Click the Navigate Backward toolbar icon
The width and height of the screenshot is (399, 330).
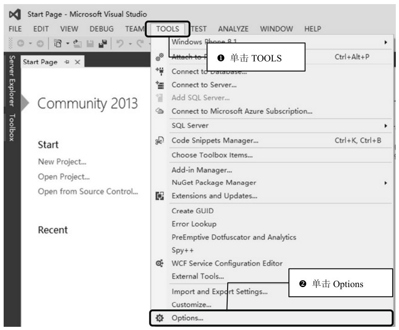click(x=21, y=43)
